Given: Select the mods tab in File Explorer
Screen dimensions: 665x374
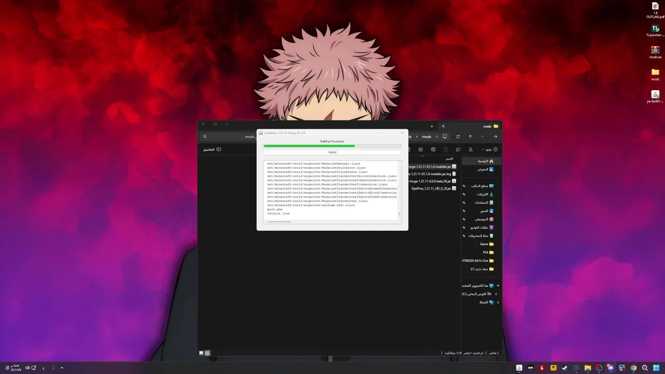Looking at the screenshot, I should pos(471,126).
